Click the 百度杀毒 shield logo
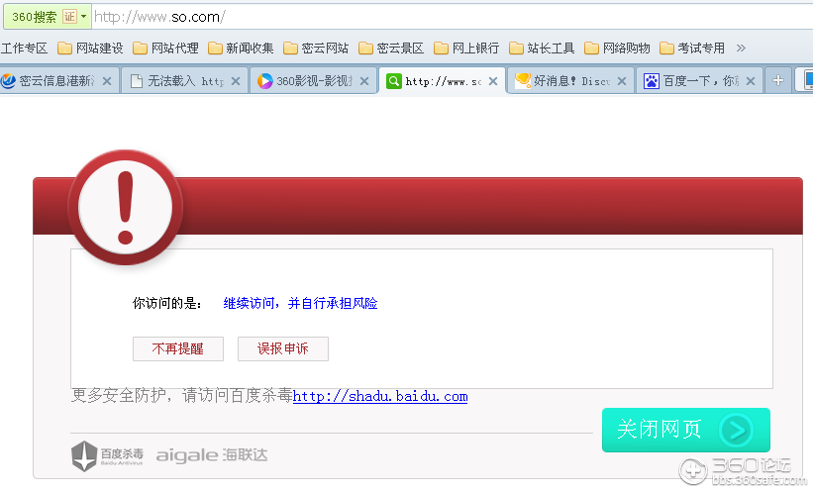 click(107, 455)
